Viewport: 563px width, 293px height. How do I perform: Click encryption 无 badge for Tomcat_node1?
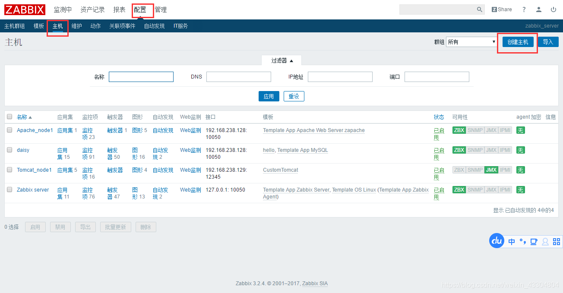point(521,170)
